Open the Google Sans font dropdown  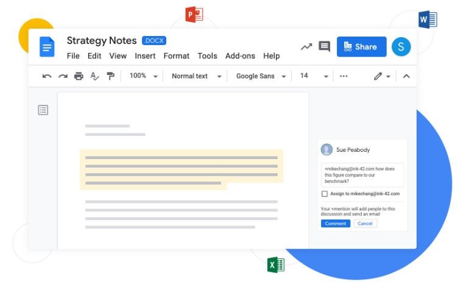[261, 76]
